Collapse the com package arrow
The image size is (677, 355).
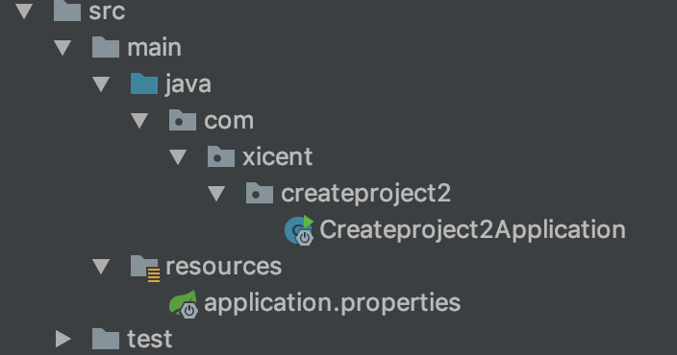139,121
